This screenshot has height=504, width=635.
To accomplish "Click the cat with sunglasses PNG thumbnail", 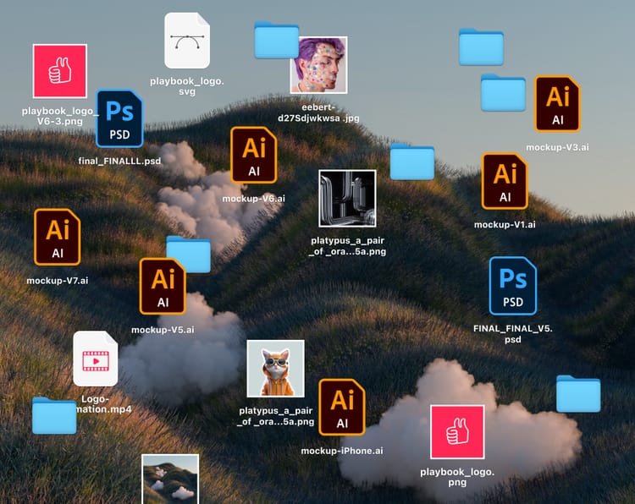I will [x=275, y=369].
